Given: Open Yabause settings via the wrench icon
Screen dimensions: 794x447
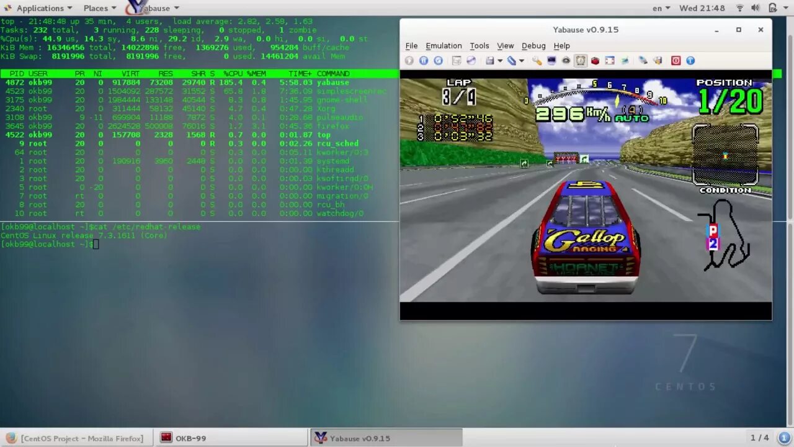Looking at the screenshot, I should pos(537,60).
